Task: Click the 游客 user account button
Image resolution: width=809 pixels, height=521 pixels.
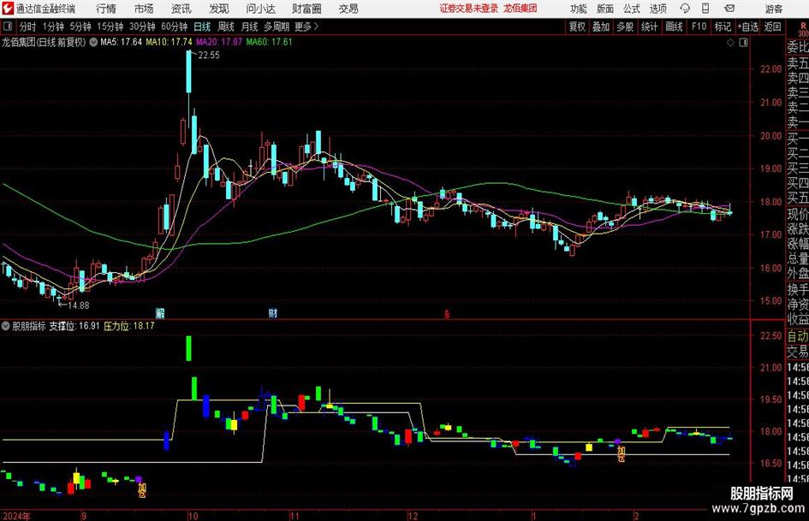Action: (773, 9)
